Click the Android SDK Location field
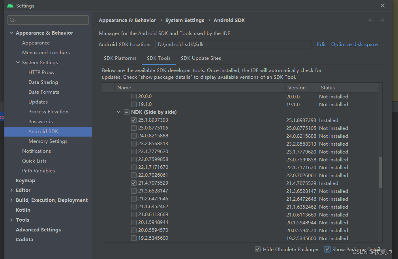 click(x=233, y=44)
